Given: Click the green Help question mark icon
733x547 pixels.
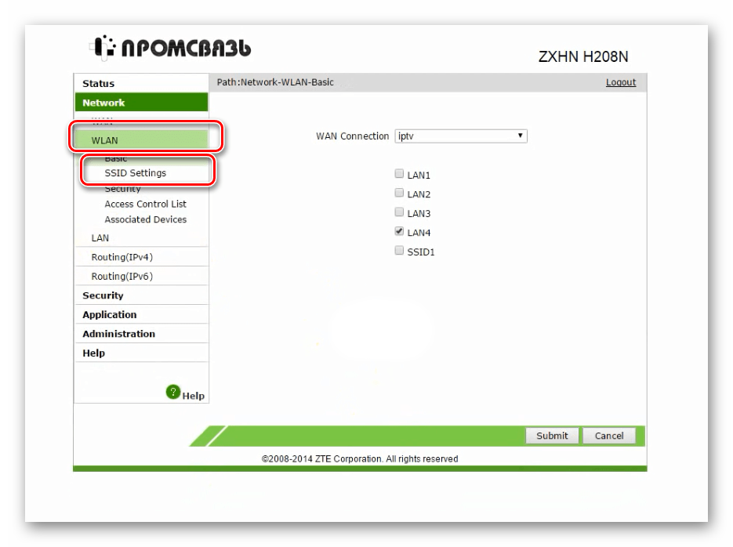Looking at the screenshot, I should point(173,392).
